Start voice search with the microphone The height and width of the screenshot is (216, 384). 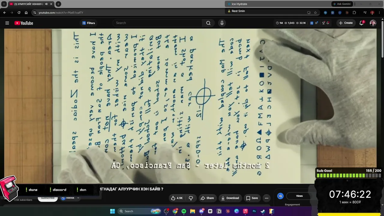[222, 23]
